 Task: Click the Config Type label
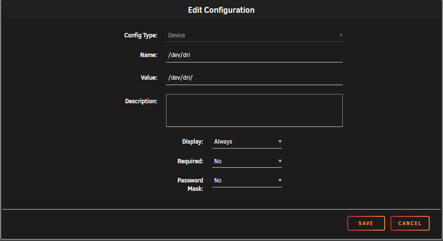pos(141,35)
